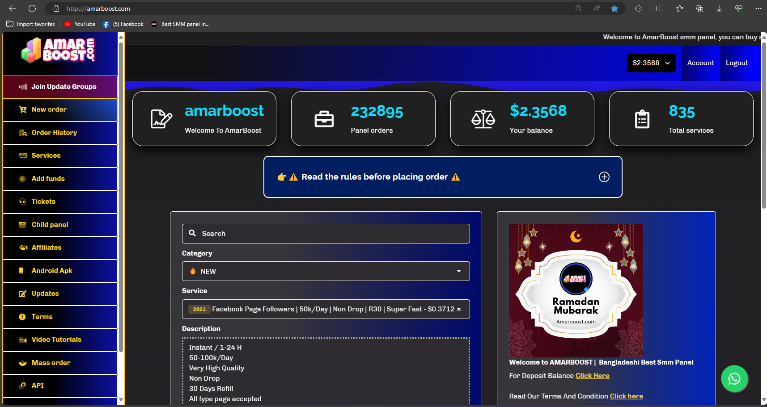Viewport: 767px width, 407px height.
Task: View site information via the lock icon
Action: pyautogui.click(x=56, y=8)
